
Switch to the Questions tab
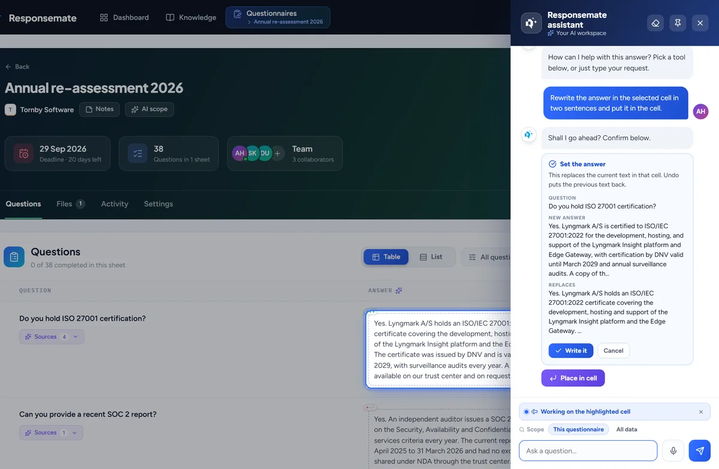pos(23,204)
